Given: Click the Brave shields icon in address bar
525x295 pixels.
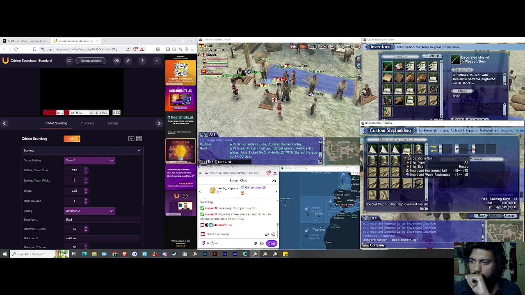Looking at the screenshot, I should tap(135, 49).
